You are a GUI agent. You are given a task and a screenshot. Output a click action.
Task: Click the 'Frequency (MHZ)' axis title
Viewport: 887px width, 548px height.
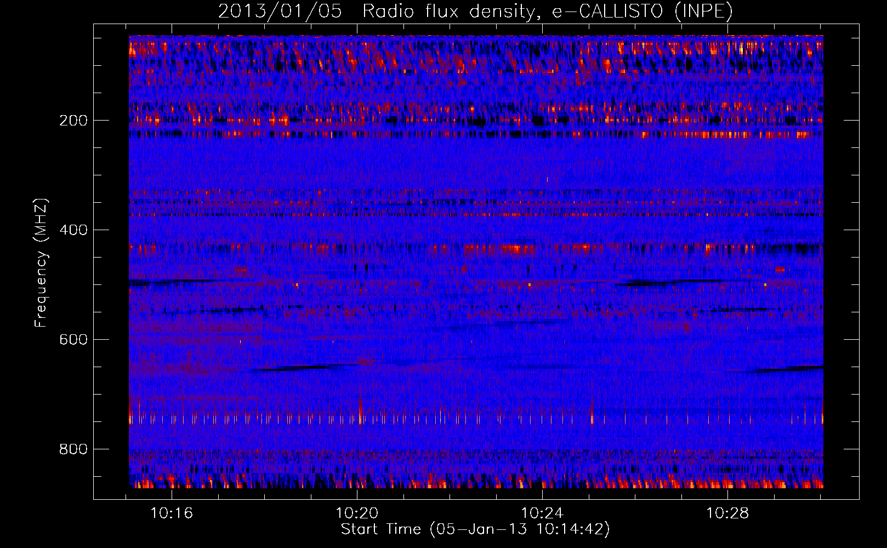coord(41,262)
